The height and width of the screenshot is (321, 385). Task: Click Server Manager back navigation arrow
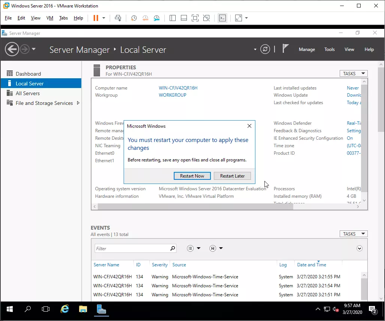point(12,49)
